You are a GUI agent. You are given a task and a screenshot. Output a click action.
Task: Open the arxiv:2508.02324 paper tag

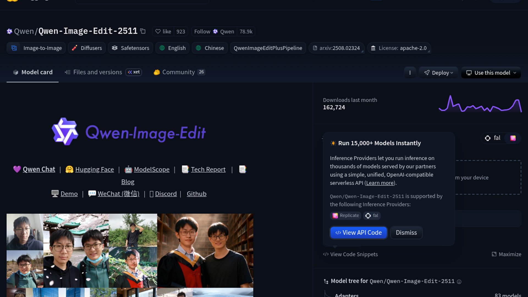click(336, 48)
